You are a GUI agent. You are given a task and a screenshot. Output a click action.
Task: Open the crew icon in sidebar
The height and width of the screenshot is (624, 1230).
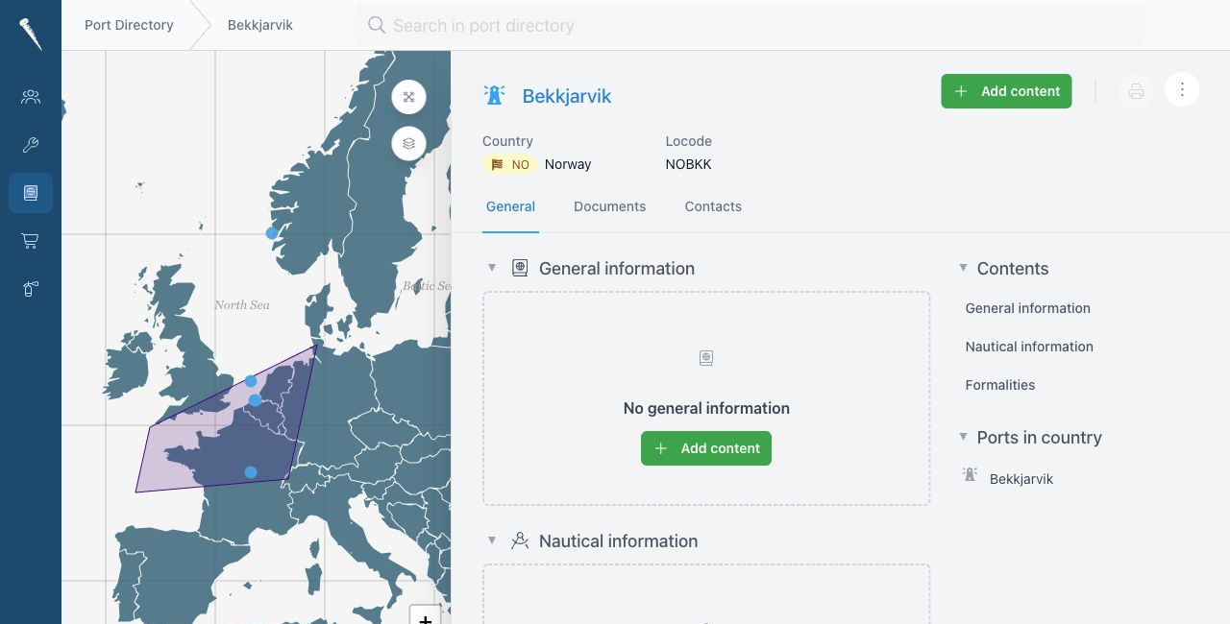[31, 97]
